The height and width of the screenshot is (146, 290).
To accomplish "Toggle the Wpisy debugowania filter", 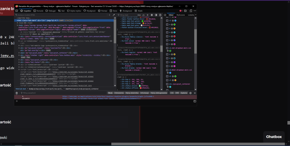I will pyautogui.click(x=159, y=93).
